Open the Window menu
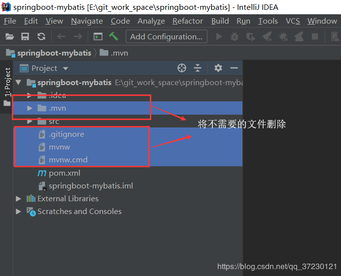 pyautogui.click(x=322, y=21)
